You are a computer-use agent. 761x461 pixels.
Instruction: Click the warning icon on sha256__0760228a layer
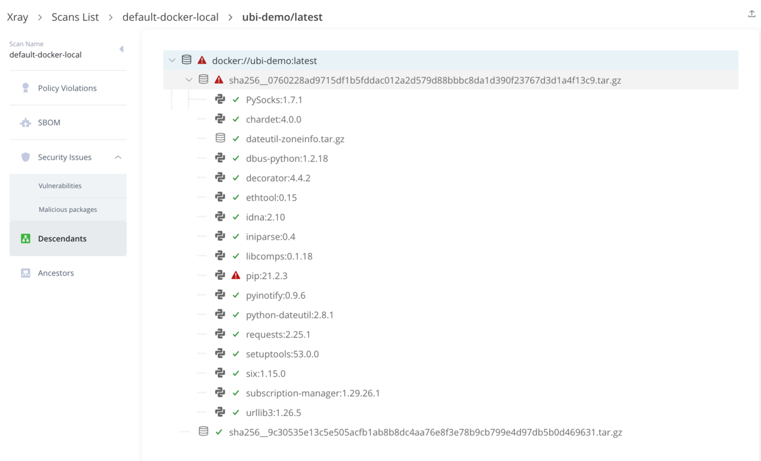219,80
